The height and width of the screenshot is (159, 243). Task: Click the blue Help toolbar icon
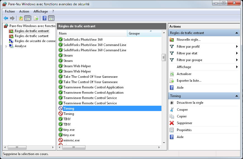click(x=44, y=18)
